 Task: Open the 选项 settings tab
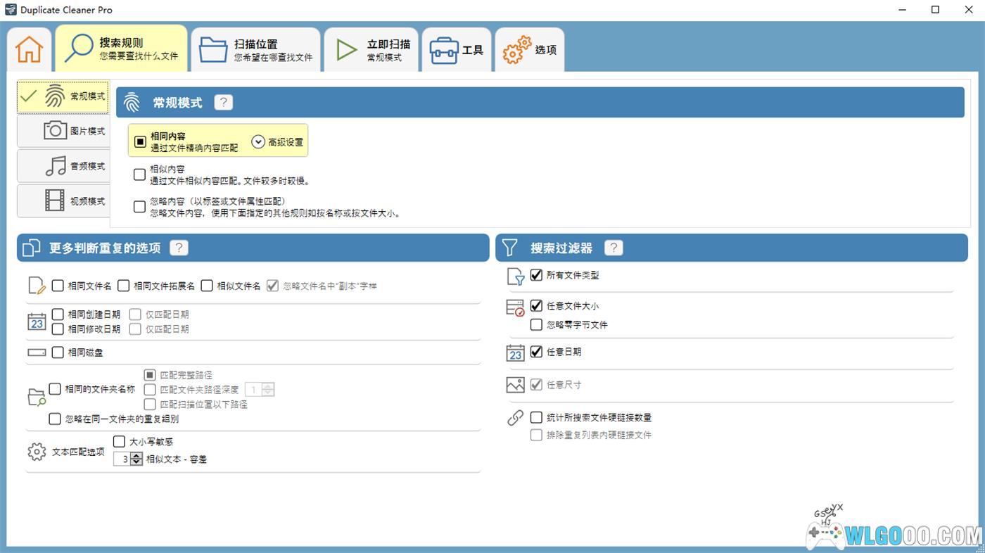530,50
